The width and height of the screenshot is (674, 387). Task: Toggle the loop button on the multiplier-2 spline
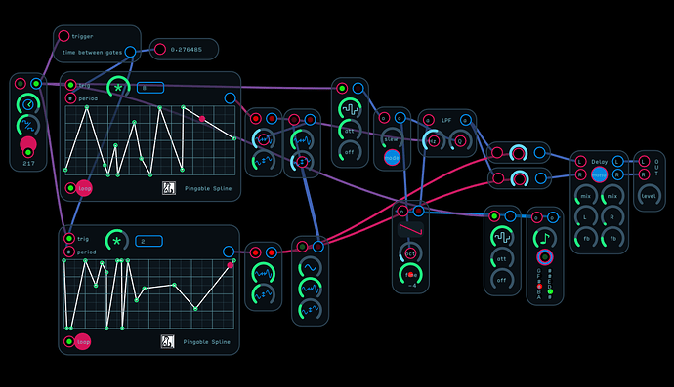[83, 342]
